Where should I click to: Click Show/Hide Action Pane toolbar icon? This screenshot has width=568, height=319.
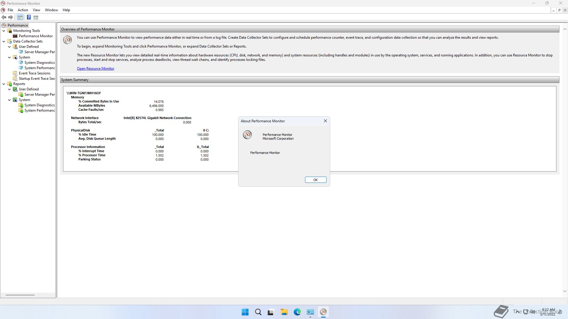coord(36,17)
